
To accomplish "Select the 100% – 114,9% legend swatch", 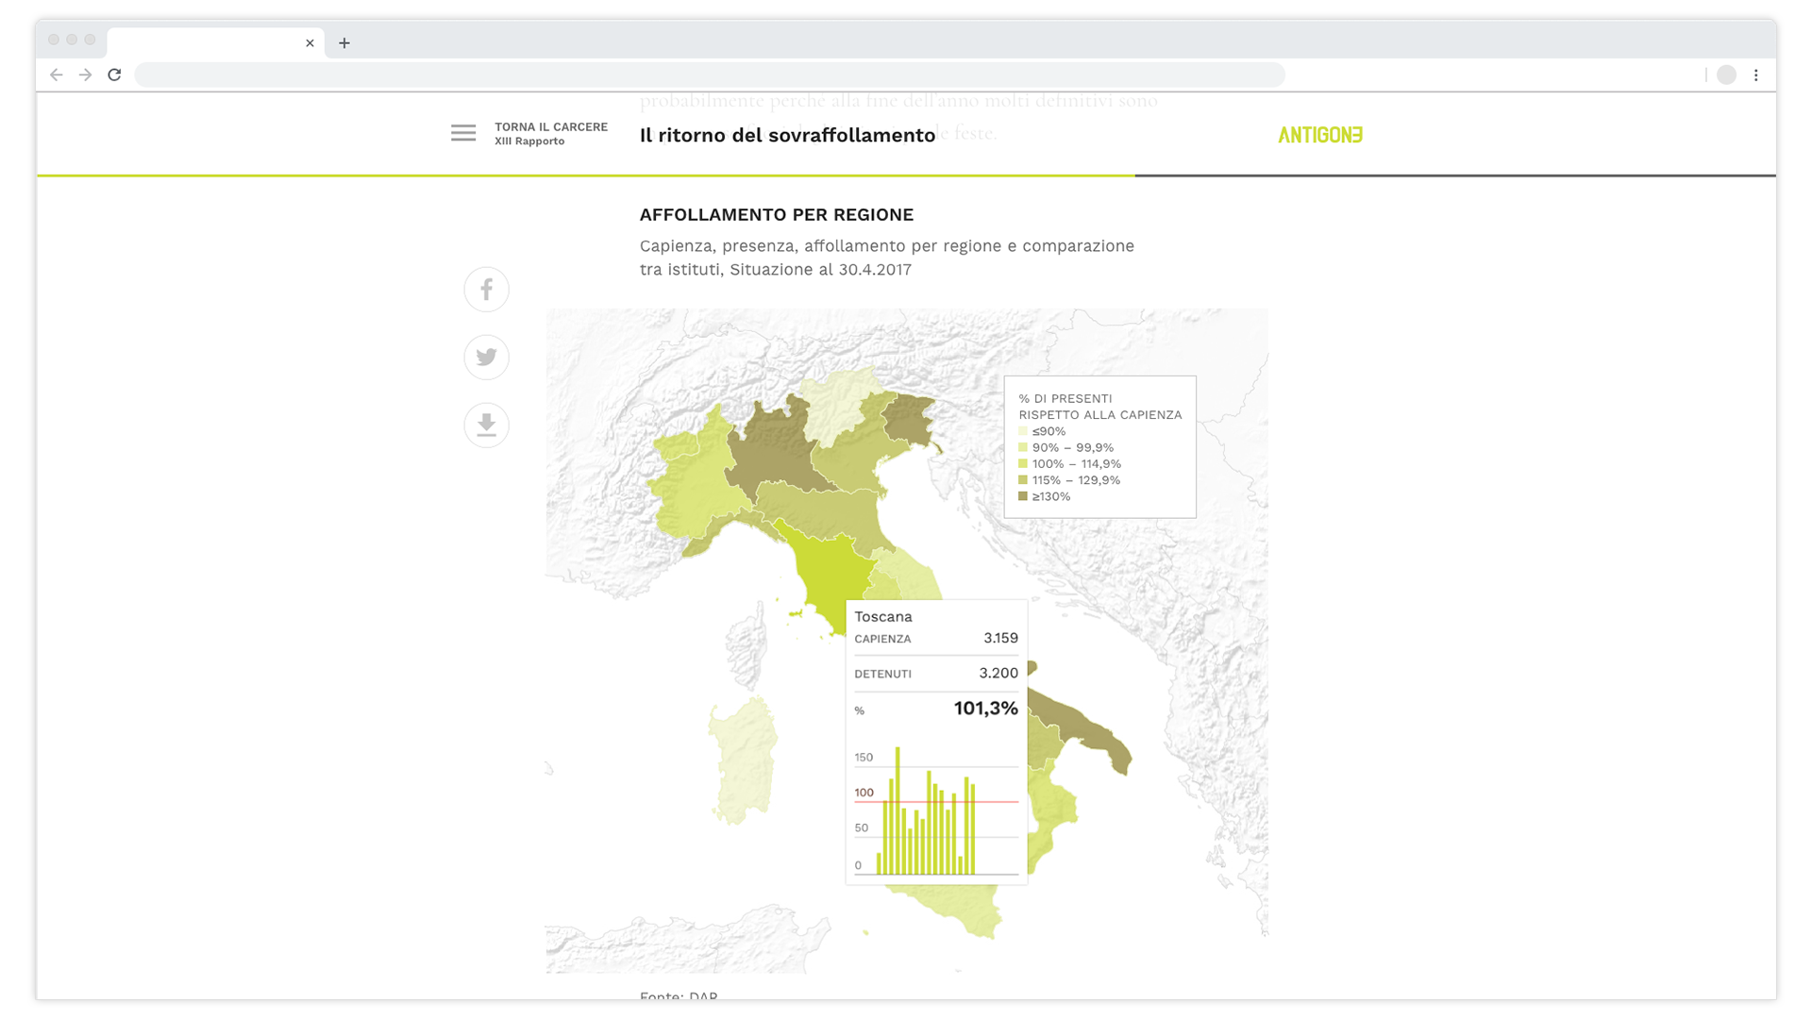I will tap(1023, 463).
